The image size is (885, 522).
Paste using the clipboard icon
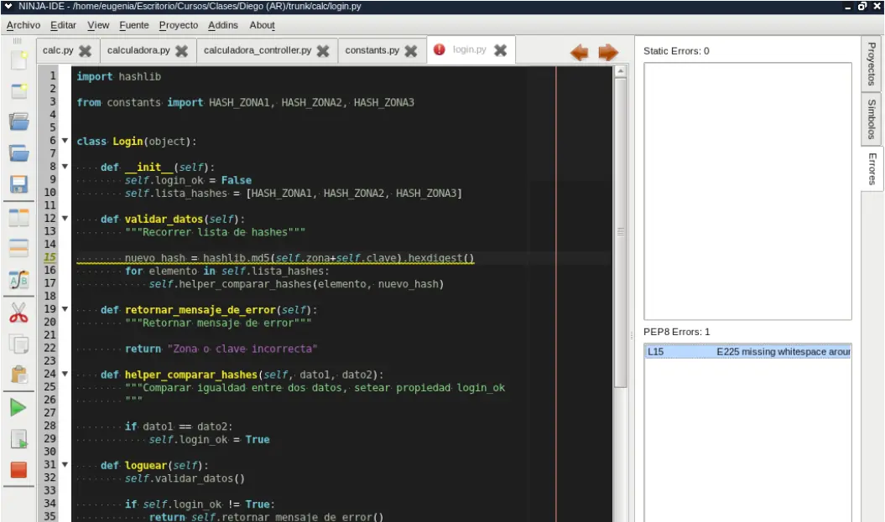click(x=18, y=375)
